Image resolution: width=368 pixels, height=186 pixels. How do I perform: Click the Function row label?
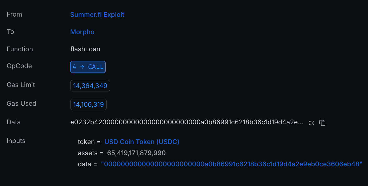click(20, 49)
